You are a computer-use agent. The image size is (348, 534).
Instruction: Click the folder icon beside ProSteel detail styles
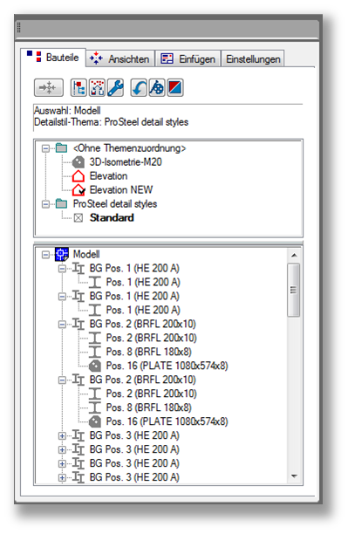61,203
